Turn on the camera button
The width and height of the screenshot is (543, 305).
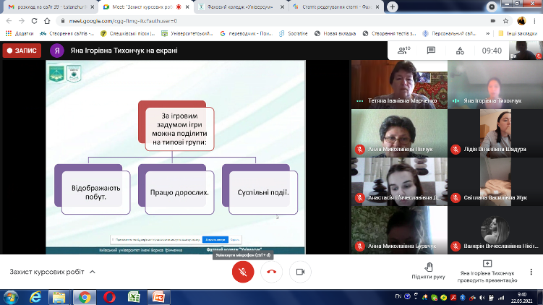point(300,272)
